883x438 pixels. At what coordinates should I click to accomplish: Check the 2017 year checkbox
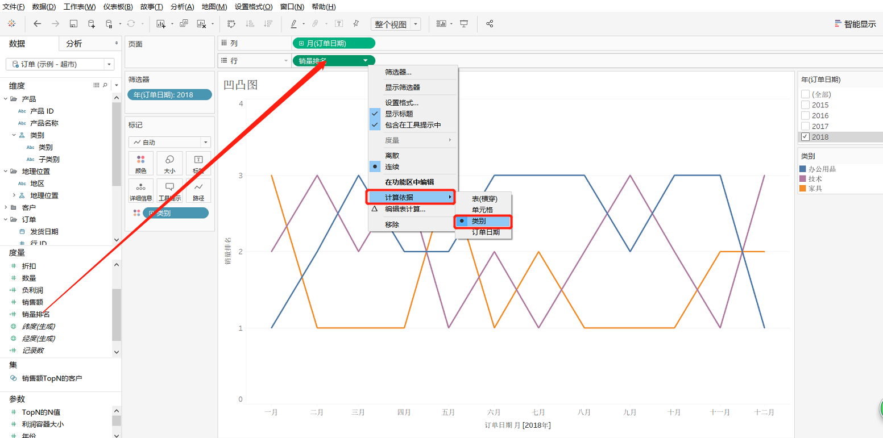[805, 126]
